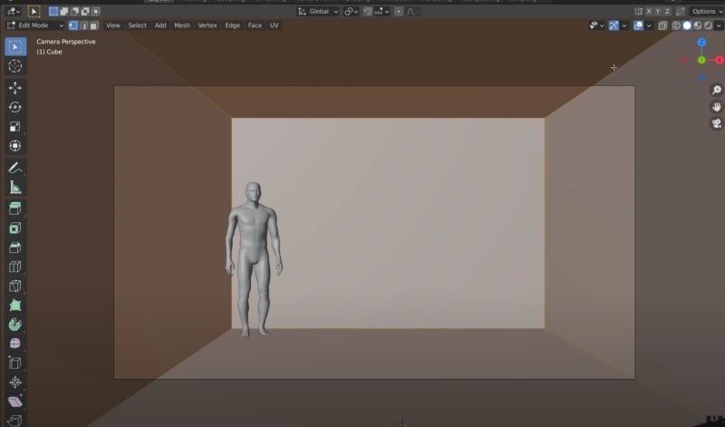This screenshot has width=725, height=427.
Task: Activate the Shear tool
Action: tap(15, 402)
